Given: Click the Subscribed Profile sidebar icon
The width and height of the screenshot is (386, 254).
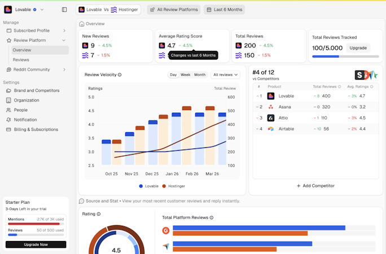Looking at the screenshot, I should click(x=9, y=30).
